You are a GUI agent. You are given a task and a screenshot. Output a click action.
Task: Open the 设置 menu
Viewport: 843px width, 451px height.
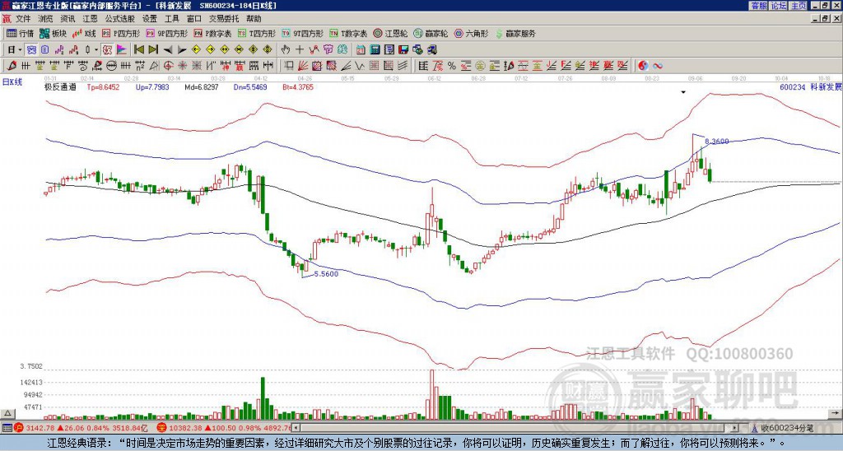click(x=150, y=19)
